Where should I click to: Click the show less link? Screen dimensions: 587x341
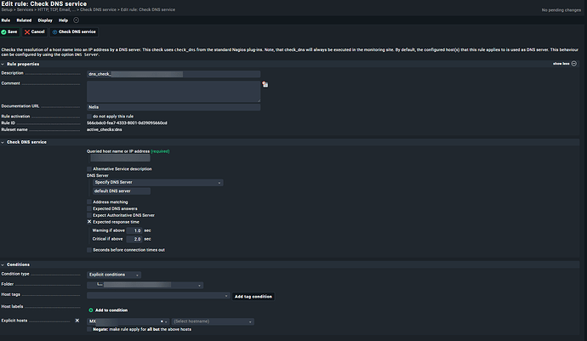(561, 64)
